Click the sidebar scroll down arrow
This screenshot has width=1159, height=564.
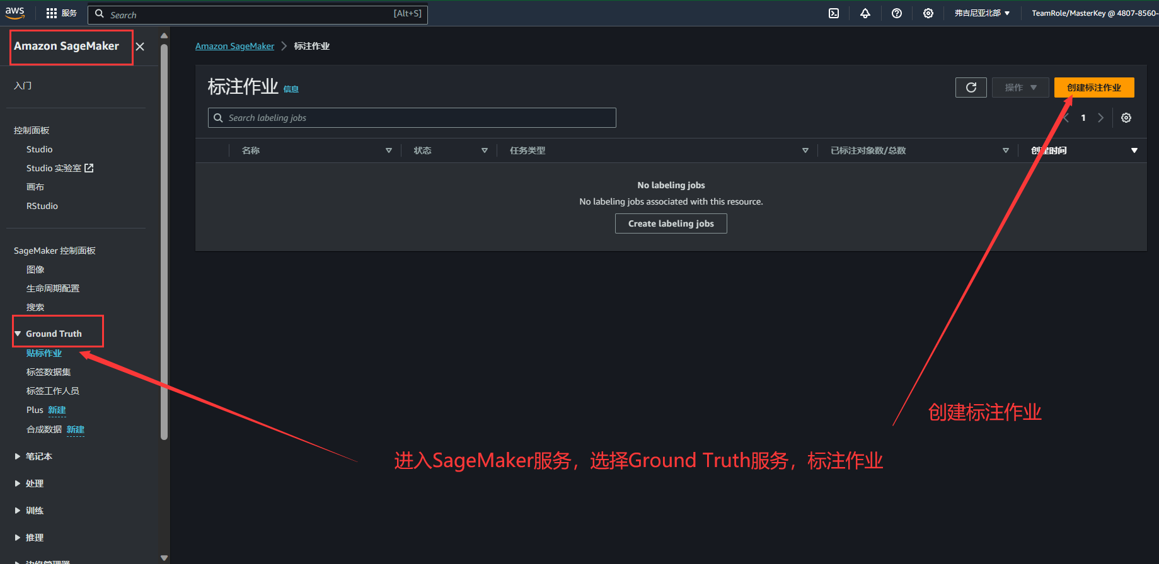click(164, 558)
